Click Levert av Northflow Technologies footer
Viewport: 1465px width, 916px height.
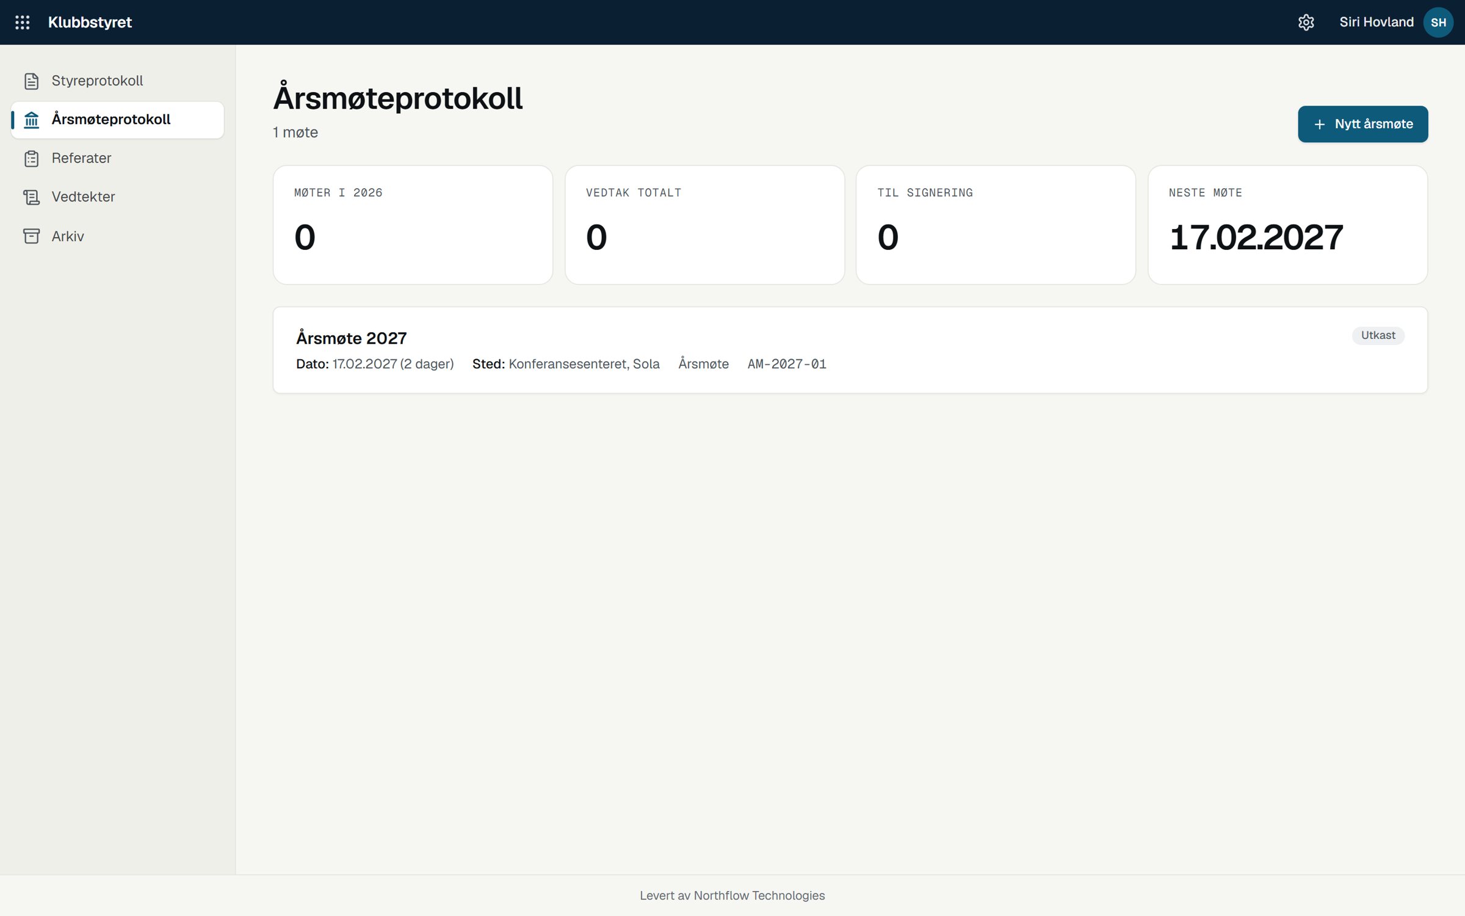point(732,895)
